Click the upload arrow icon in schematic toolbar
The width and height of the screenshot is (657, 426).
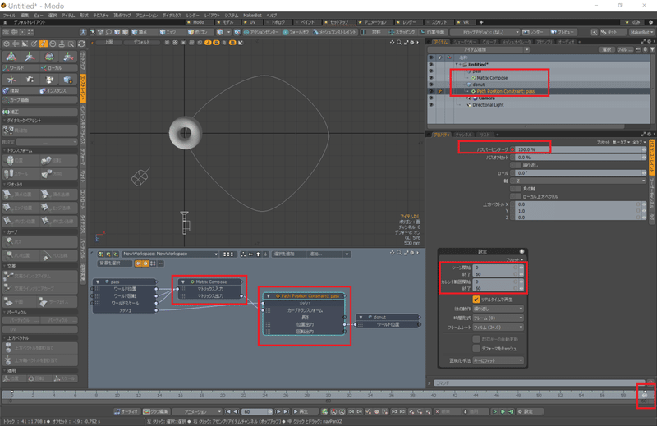pos(258,254)
